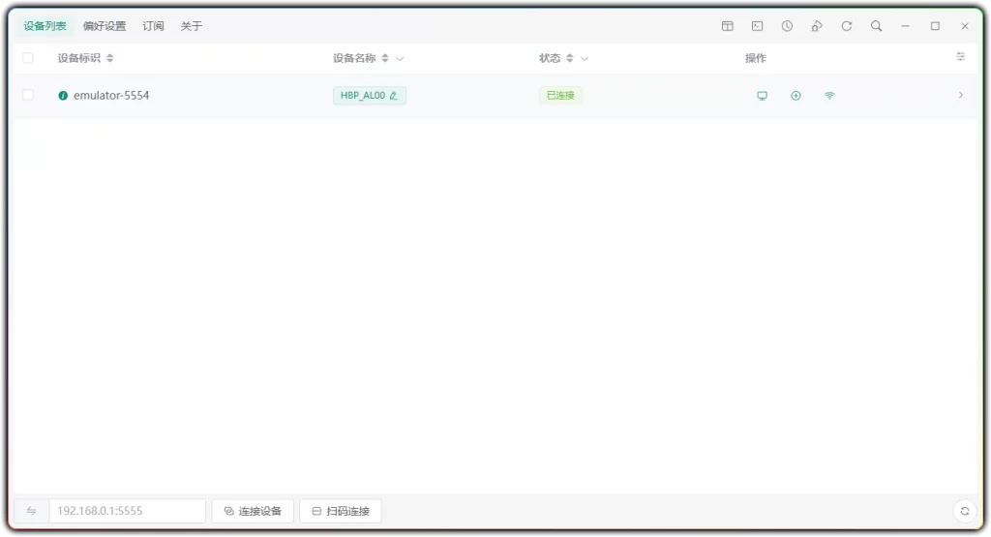Focus the 192.168.0.1:5555 address field
Screen dimensions: 991x537
[x=127, y=511]
